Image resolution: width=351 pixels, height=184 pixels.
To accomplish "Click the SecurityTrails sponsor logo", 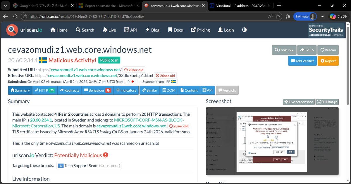I will pyautogui.click(x=326, y=30).
